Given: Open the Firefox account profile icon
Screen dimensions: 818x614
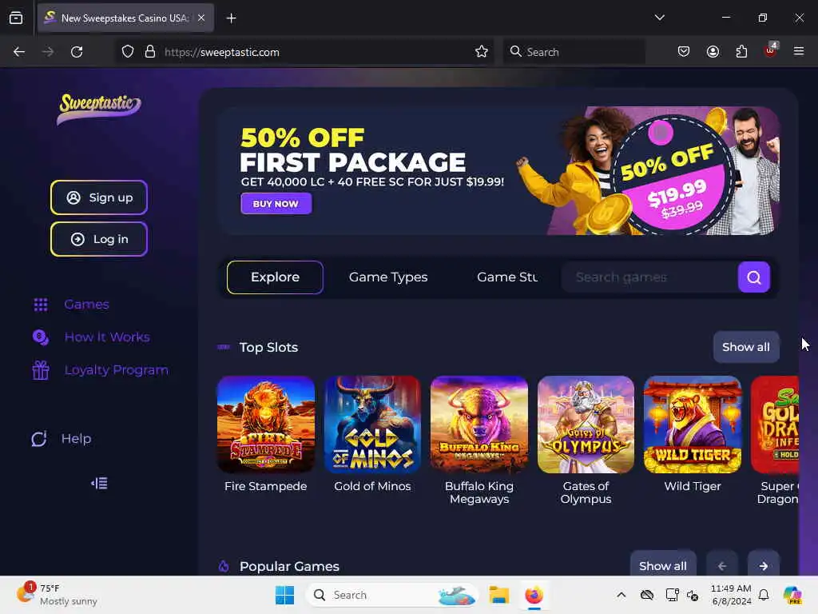Looking at the screenshot, I should [x=713, y=52].
